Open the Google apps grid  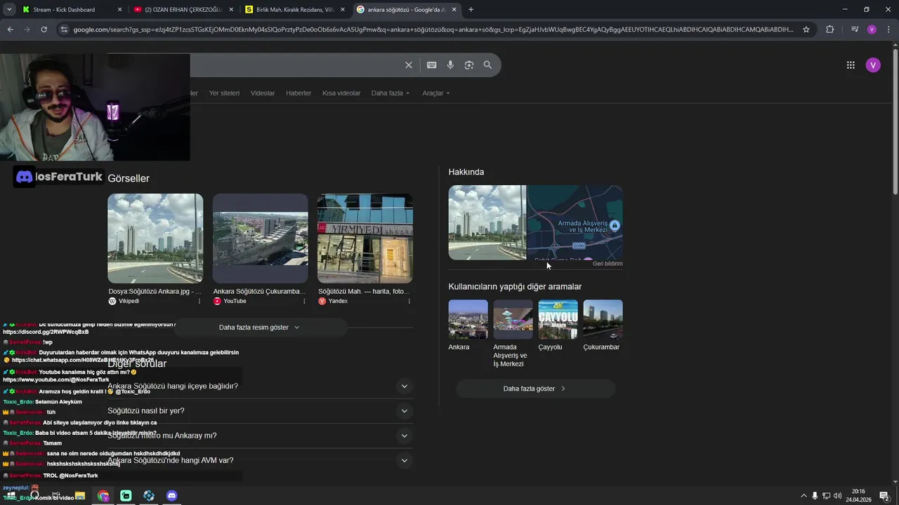pos(851,65)
